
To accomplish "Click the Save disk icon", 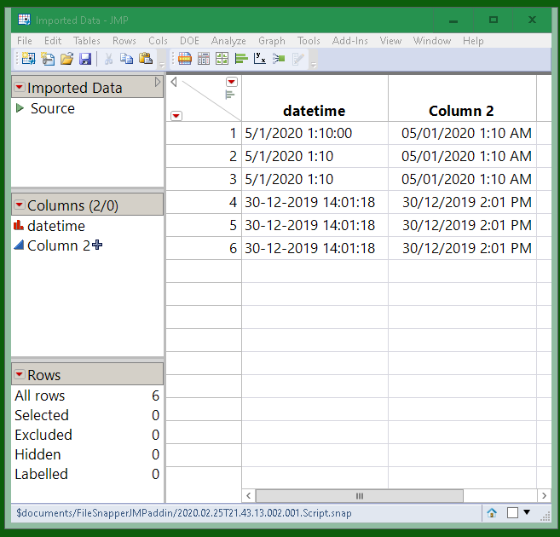I will point(85,59).
